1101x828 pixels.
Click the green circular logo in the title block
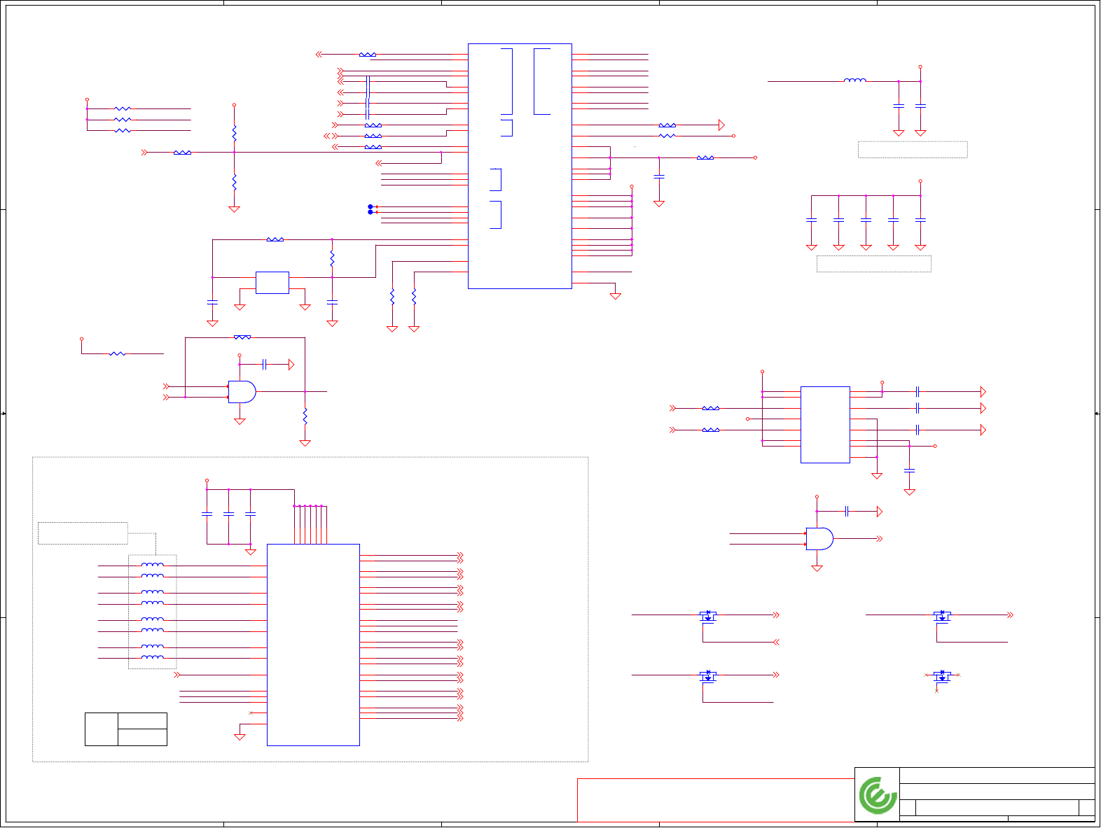pos(878,795)
